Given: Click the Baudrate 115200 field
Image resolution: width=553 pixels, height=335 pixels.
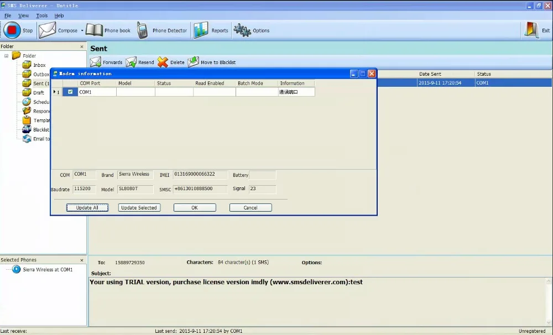Looking at the screenshot, I should coord(85,189).
